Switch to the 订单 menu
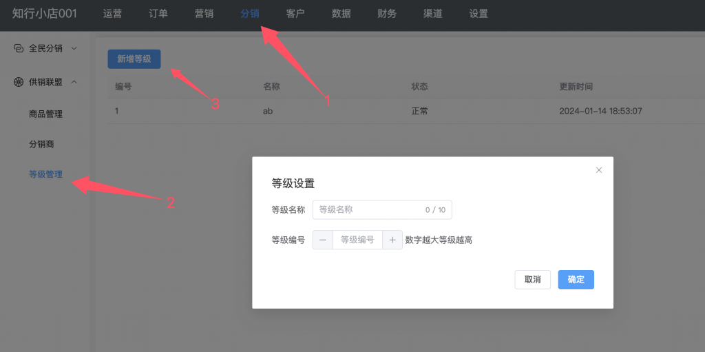705x352 pixels. 158,14
